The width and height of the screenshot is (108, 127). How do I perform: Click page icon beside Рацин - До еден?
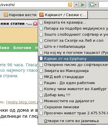pyautogui.click(x=41, y=83)
